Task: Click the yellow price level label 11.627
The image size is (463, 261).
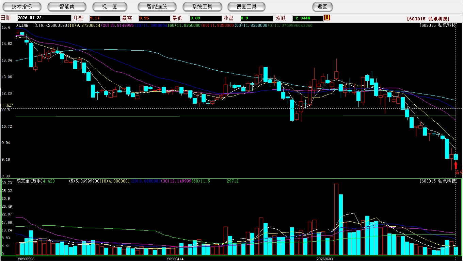Action: click(7, 105)
